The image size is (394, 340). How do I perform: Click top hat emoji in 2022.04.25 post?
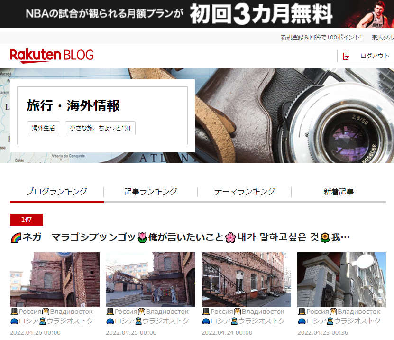pos(110,312)
